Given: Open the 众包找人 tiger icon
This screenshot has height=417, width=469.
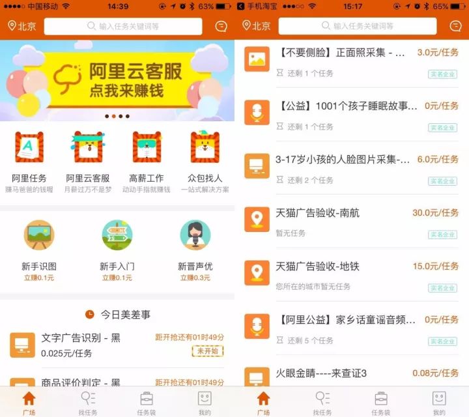Looking at the screenshot, I should tap(205, 147).
